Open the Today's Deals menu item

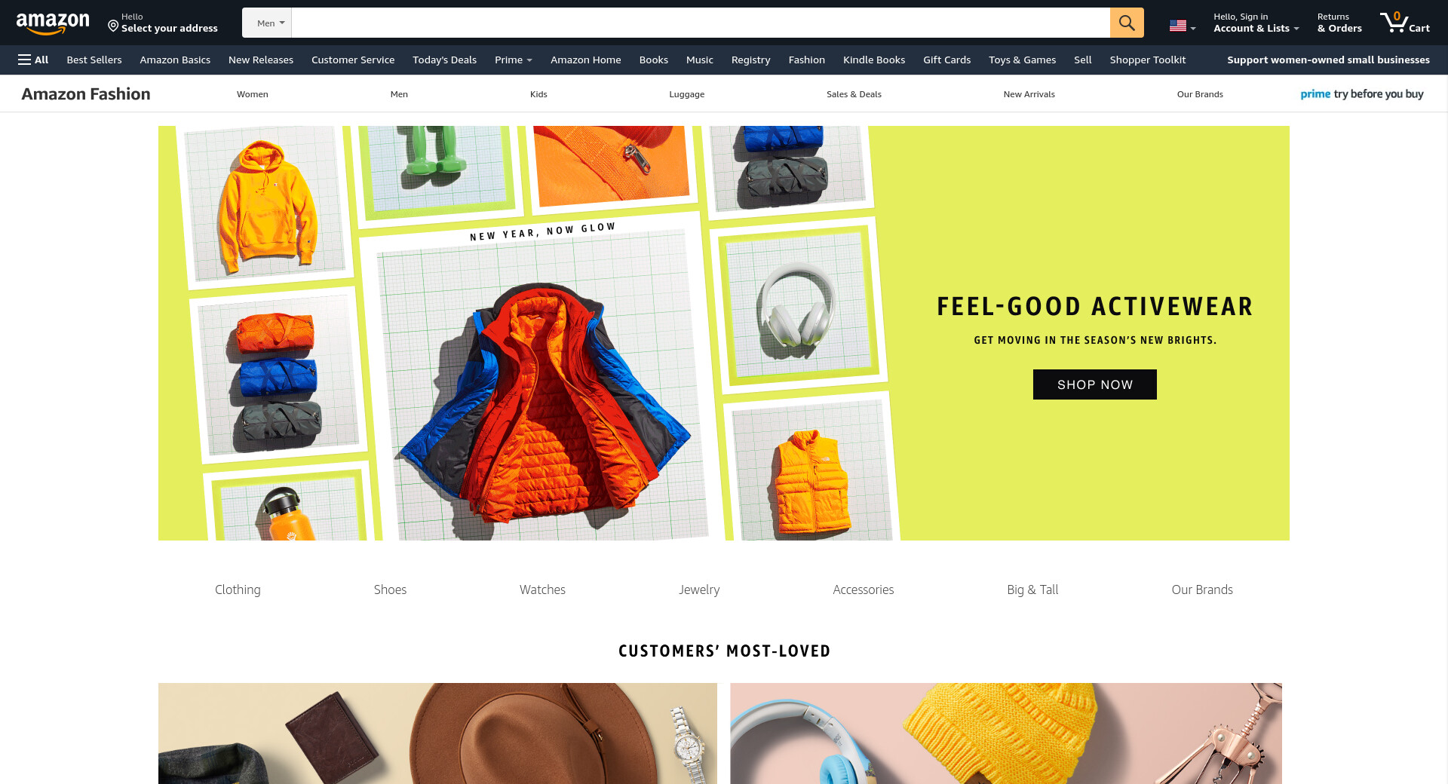pos(444,60)
